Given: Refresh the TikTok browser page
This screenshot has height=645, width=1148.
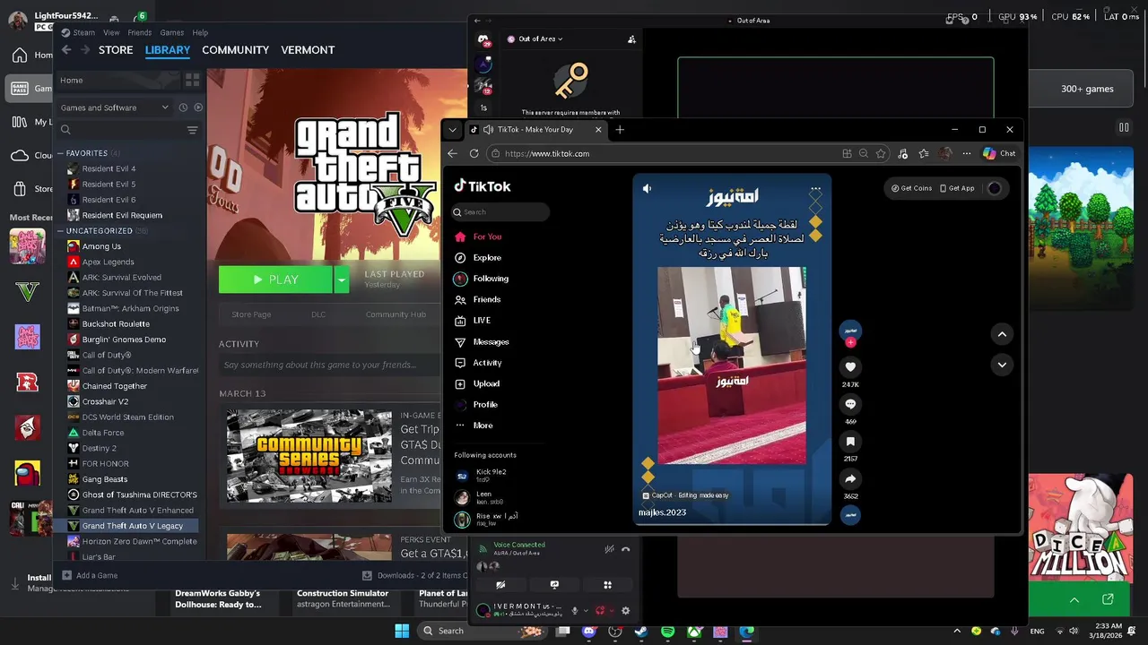Looking at the screenshot, I should (x=474, y=153).
